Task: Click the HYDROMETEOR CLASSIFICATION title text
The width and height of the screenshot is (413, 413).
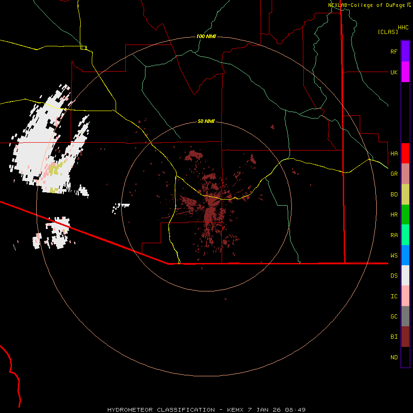Action: click(x=161, y=410)
